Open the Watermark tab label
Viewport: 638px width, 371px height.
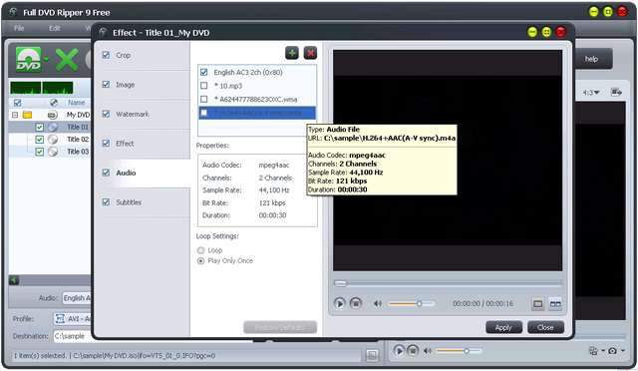click(x=133, y=114)
